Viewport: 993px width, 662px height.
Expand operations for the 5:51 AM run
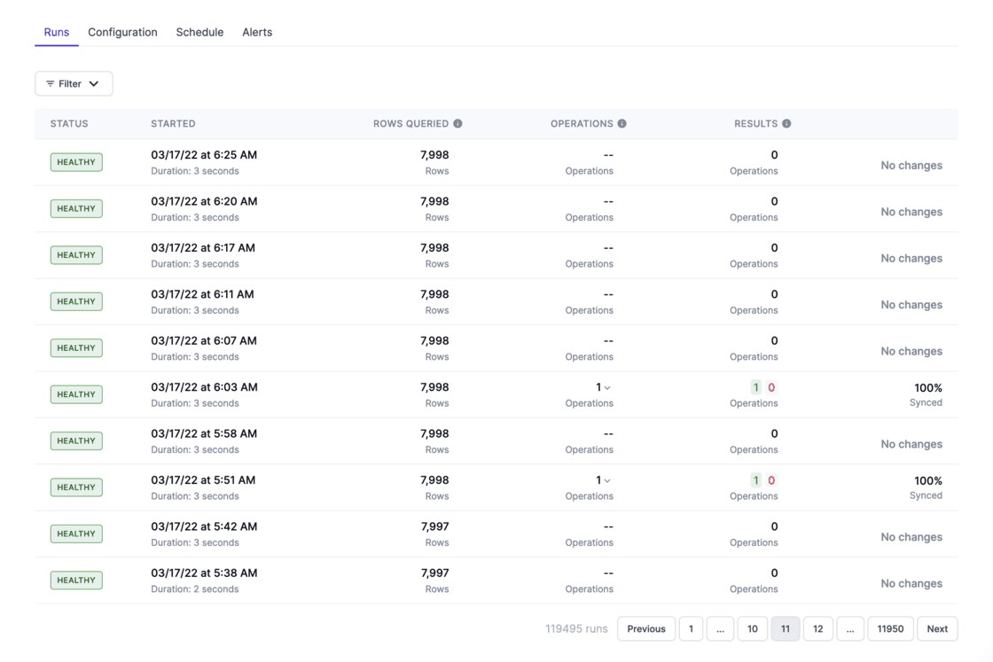tap(606, 481)
